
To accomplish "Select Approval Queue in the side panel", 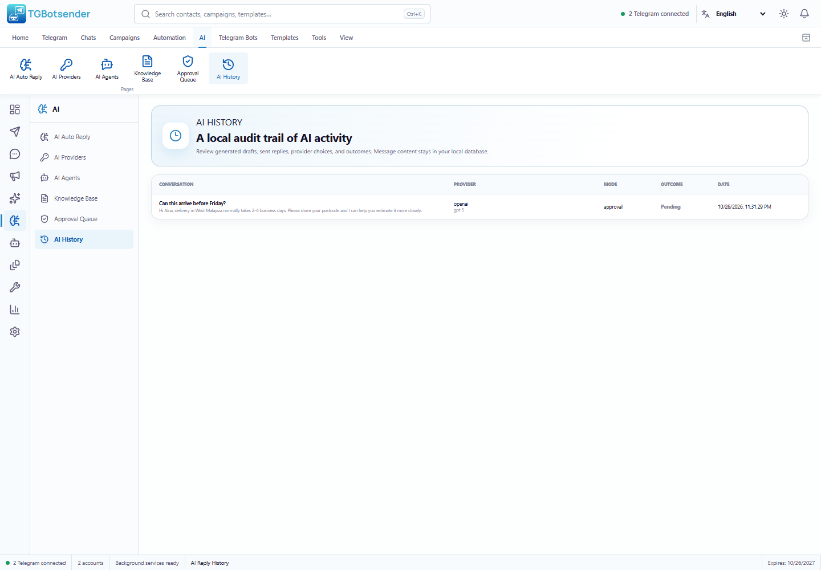I will pyautogui.click(x=84, y=219).
